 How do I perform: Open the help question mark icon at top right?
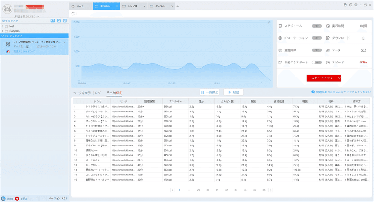[x=351, y=5]
